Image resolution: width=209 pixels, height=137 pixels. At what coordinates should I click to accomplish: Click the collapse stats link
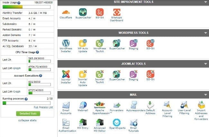point(27,120)
